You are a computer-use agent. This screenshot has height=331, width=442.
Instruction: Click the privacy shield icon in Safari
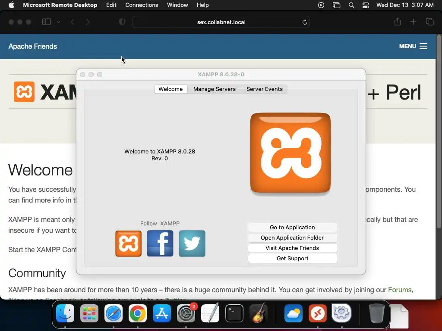[x=122, y=22]
